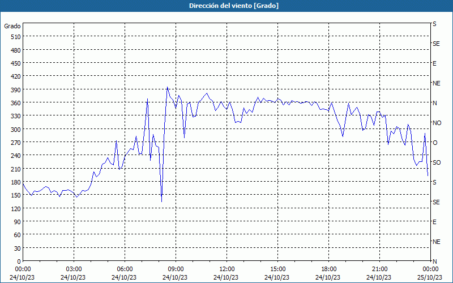The image size is (453, 283).
Task: Click the 180 degree axis label
Action: point(16,182)
